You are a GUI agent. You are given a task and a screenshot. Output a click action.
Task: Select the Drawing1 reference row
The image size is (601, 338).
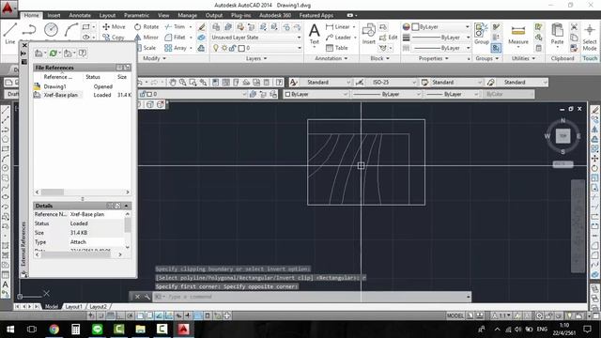(x=82, y=86)
